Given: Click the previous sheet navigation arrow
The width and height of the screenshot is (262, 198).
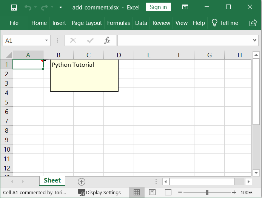Looking at the screenshot, I should pyautogui.click(x=12, y=181).
